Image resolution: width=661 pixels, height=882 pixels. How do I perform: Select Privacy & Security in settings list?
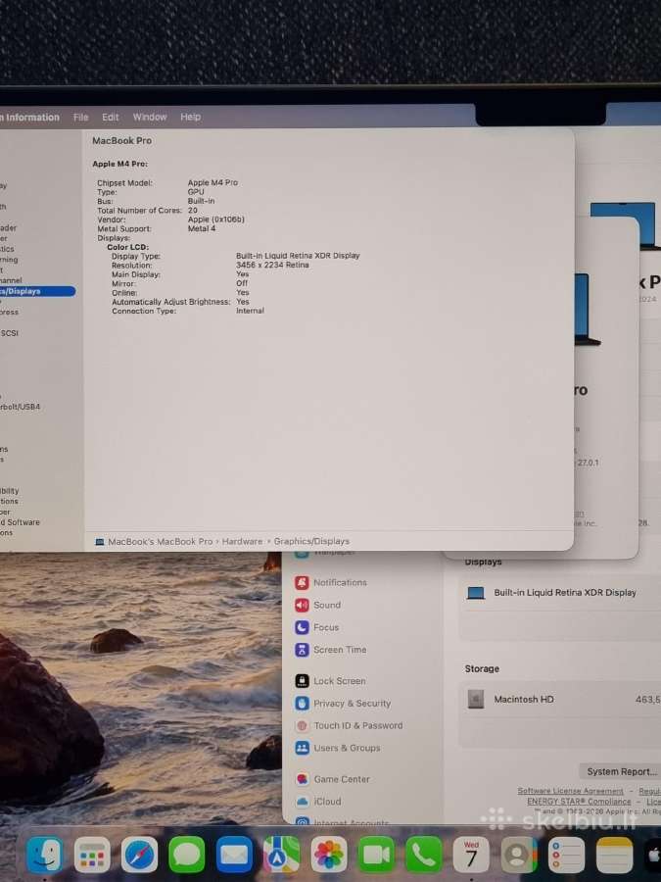pos(352,703)
